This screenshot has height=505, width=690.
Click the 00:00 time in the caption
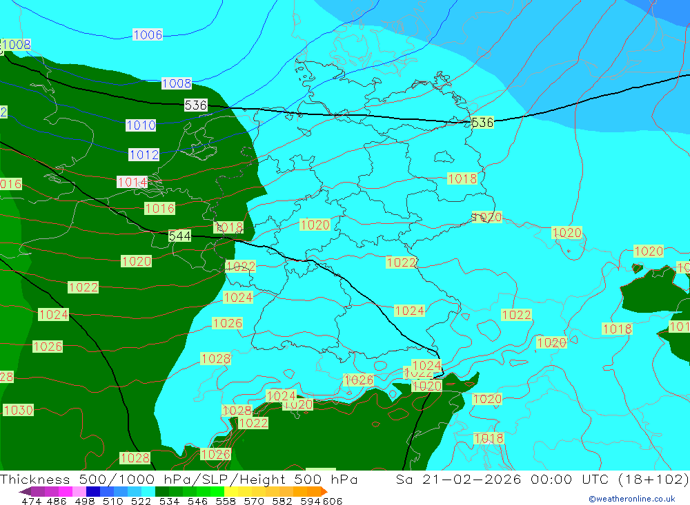tap(551, 479)
